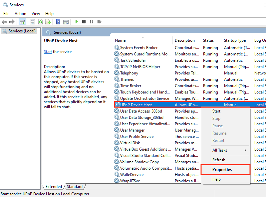Click the Refresh toolbar icon
Screen dimensions: 266x197
40,22
